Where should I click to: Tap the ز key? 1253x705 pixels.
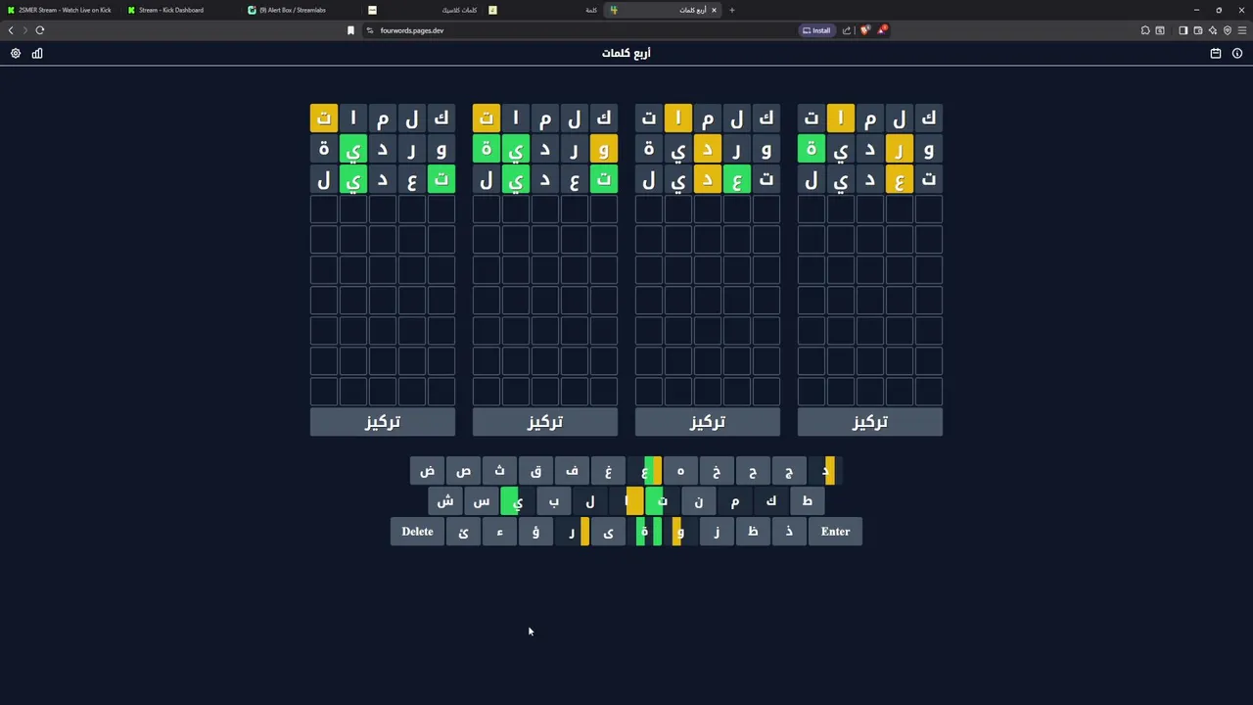point(717,532)
